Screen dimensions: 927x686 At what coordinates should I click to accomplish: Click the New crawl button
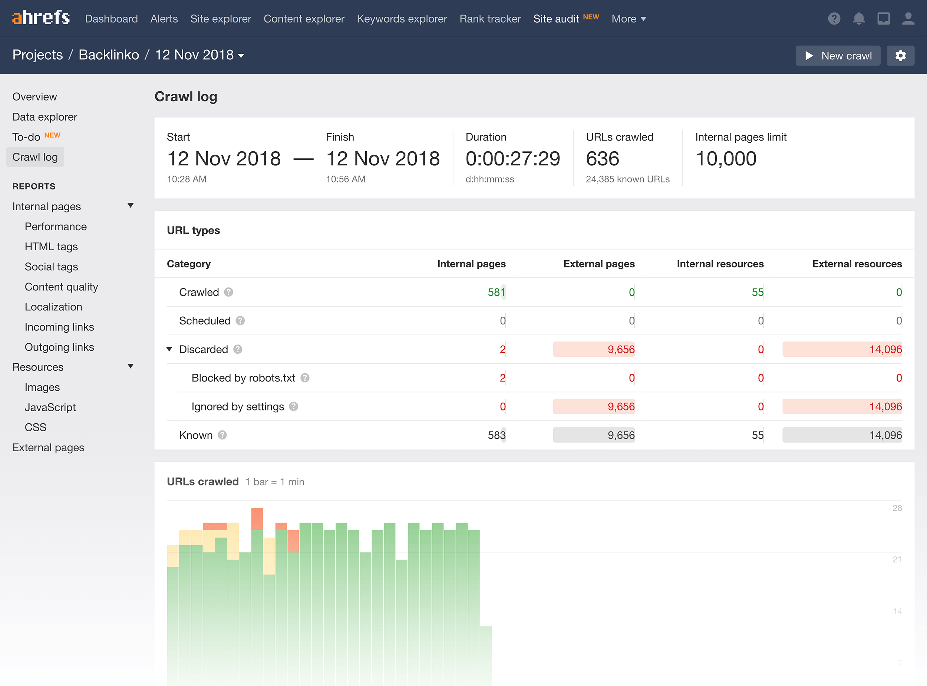838,56
